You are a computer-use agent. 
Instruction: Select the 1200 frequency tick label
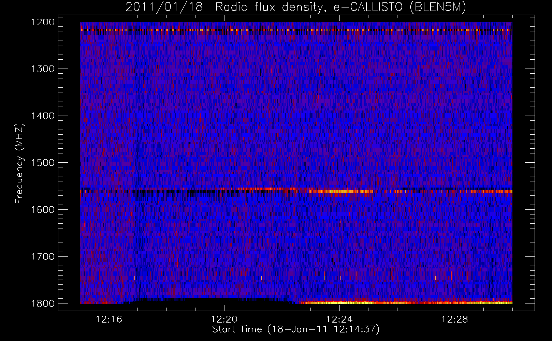point(43,22)
